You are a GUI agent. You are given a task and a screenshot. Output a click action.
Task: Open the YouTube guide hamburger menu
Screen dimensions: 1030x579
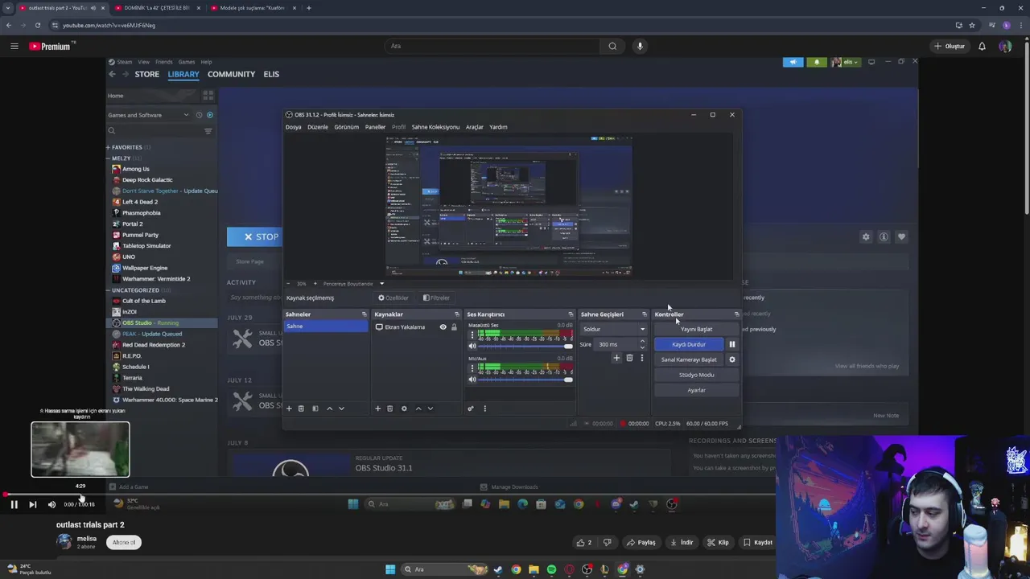tap(14, 46)
